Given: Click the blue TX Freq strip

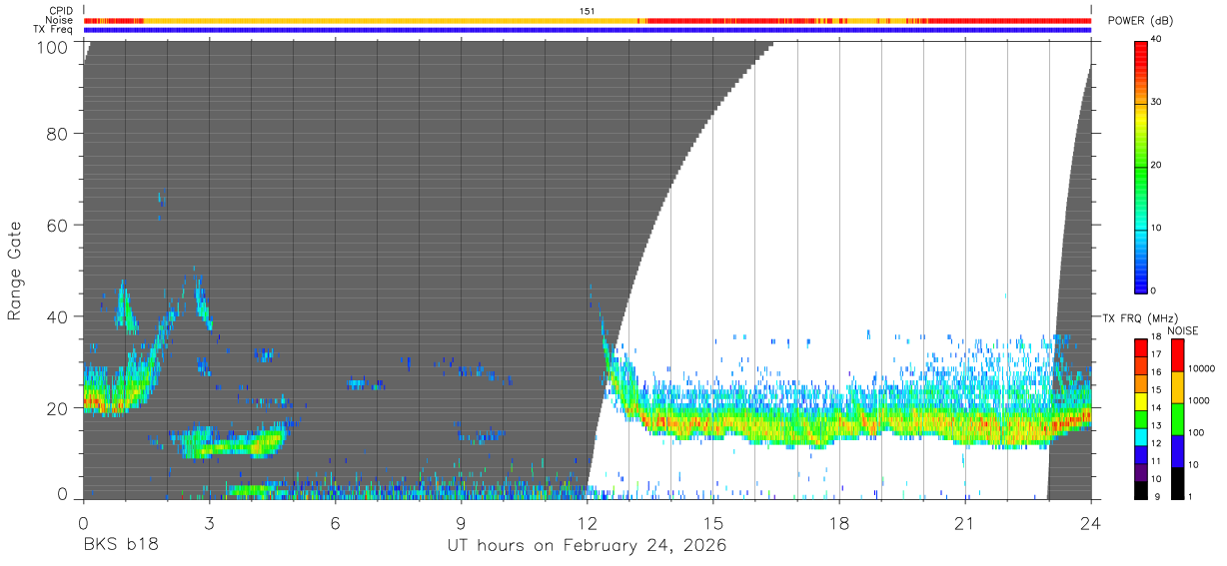Looking at the screenshot, I should 588,30.
